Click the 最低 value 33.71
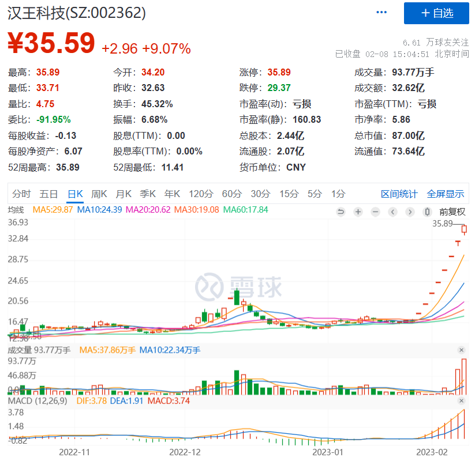Screen dimensions: 475x461 tap(47, 88)
